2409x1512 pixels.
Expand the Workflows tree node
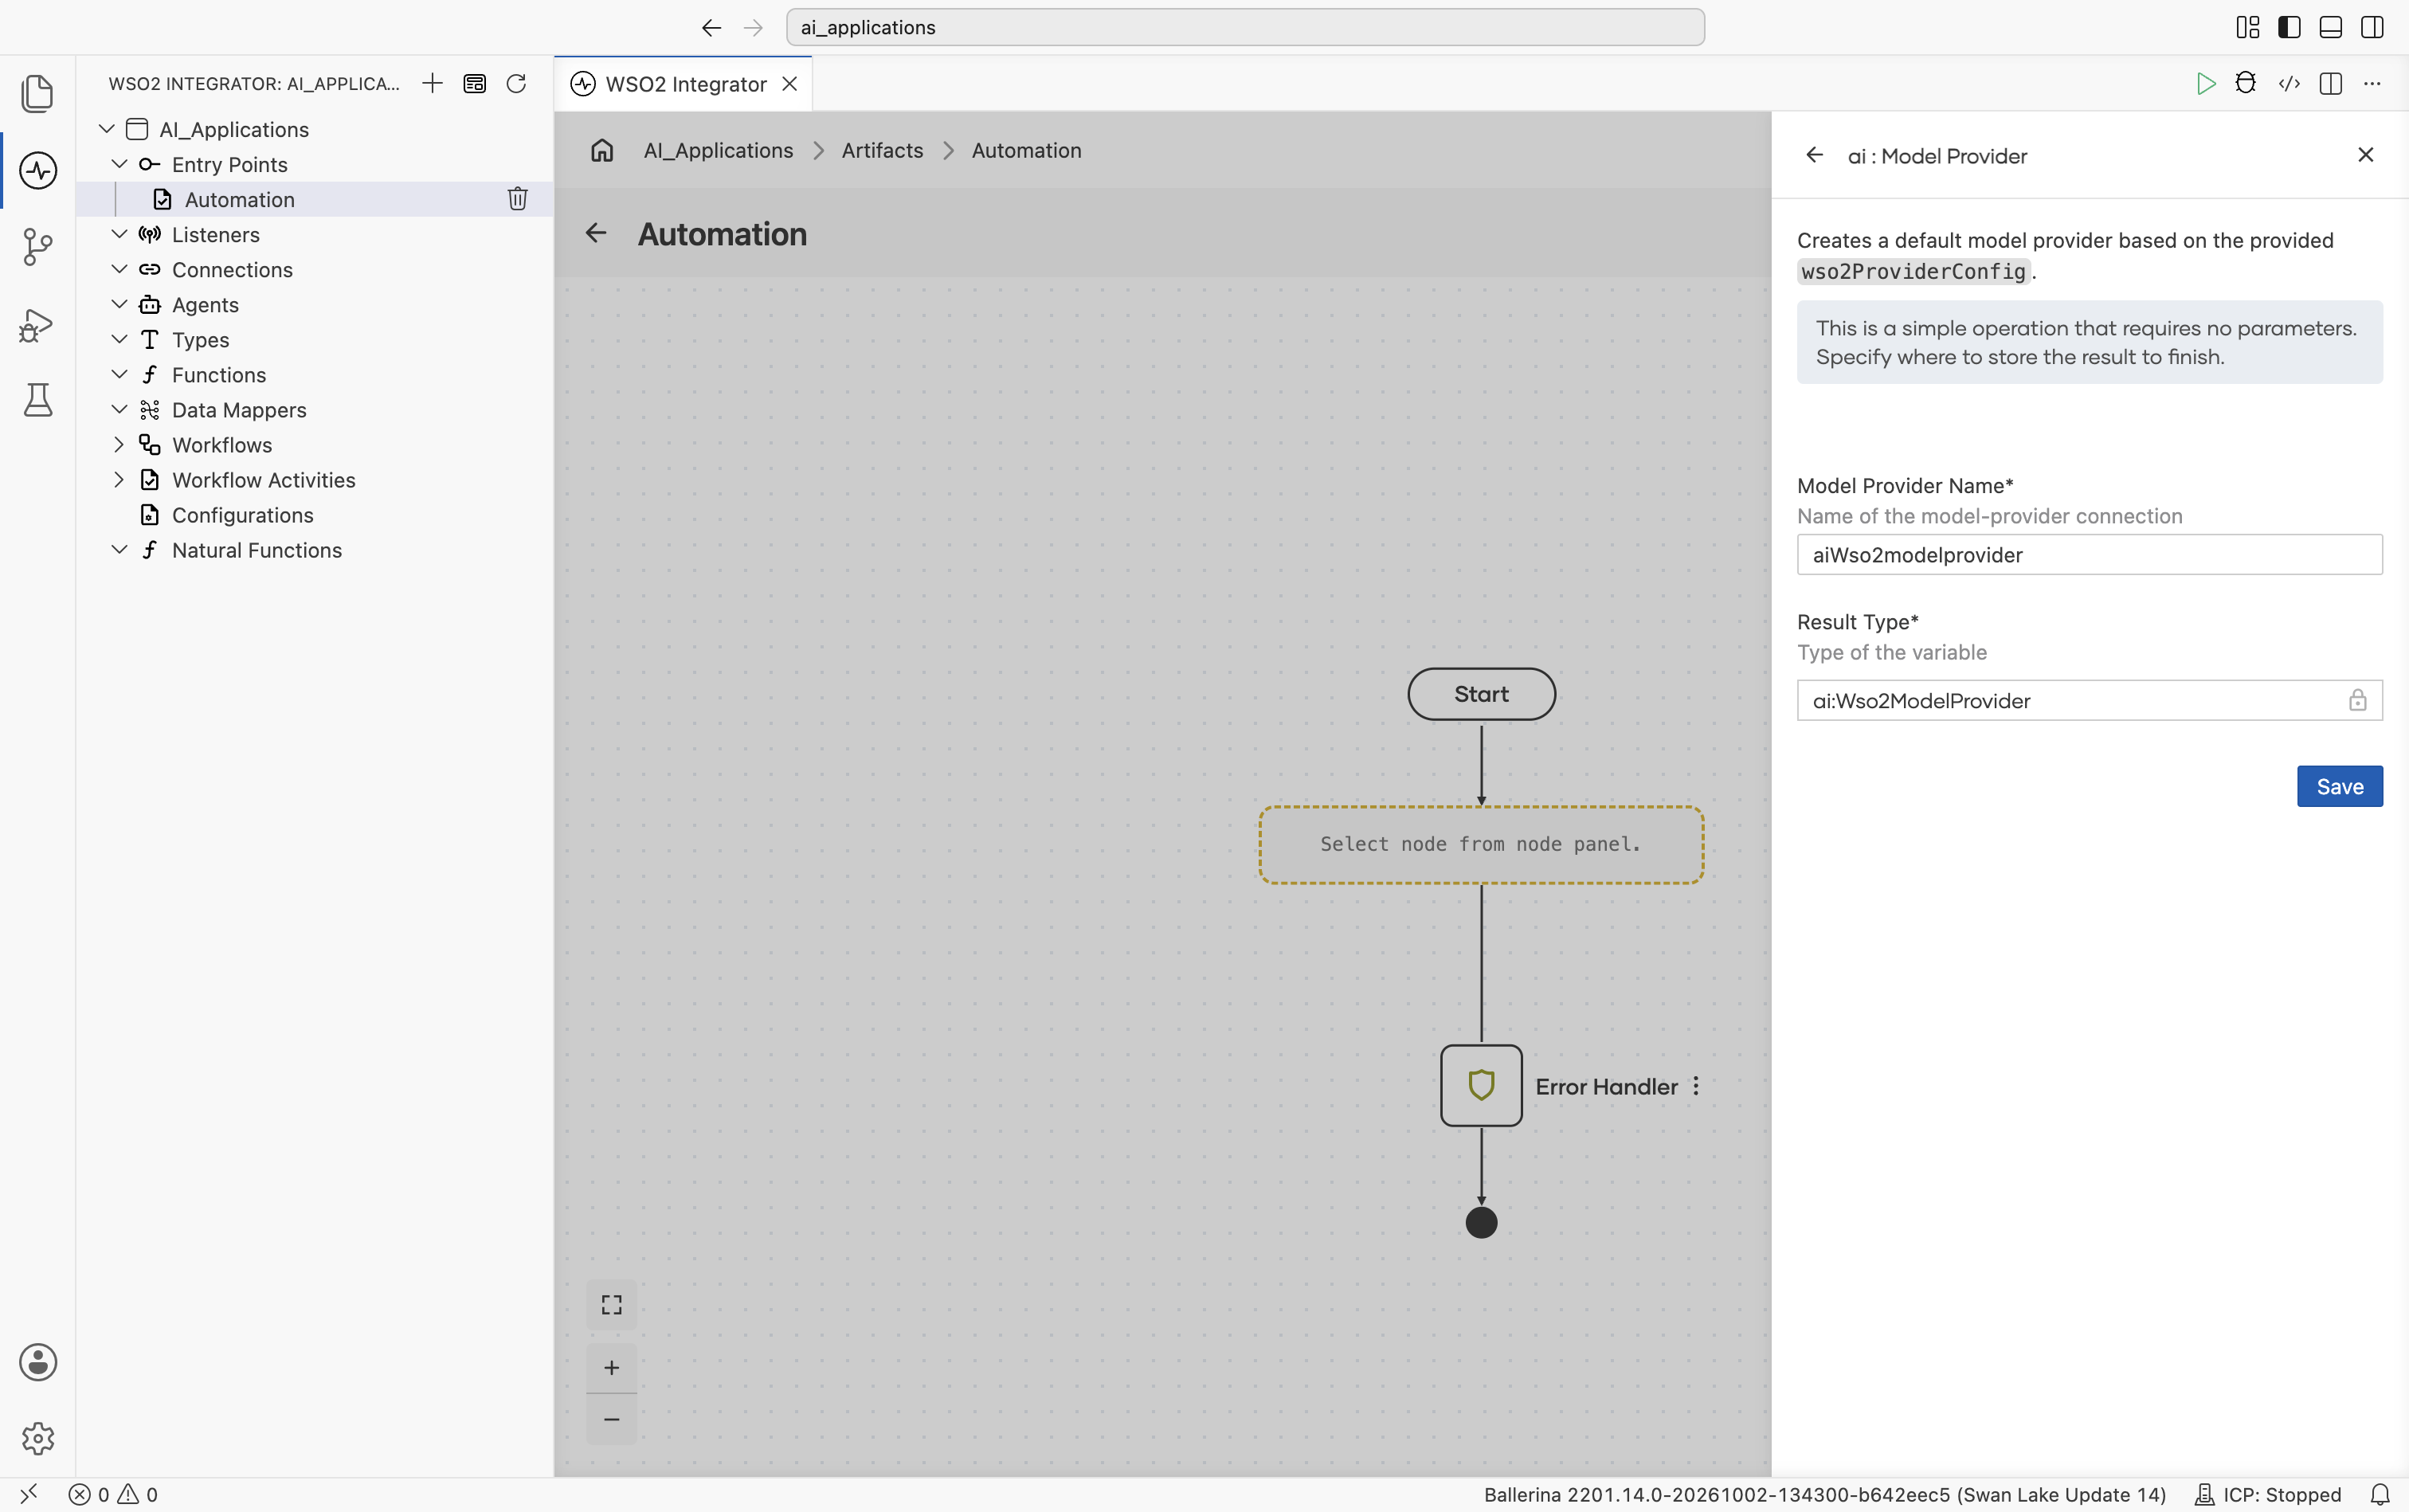coord(119,444)
